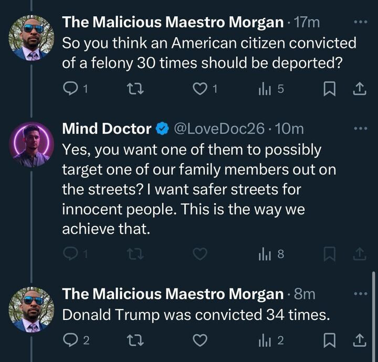Open more options on the 17m tweet
This screenshot has width=378, height=362.
[361, 22]
